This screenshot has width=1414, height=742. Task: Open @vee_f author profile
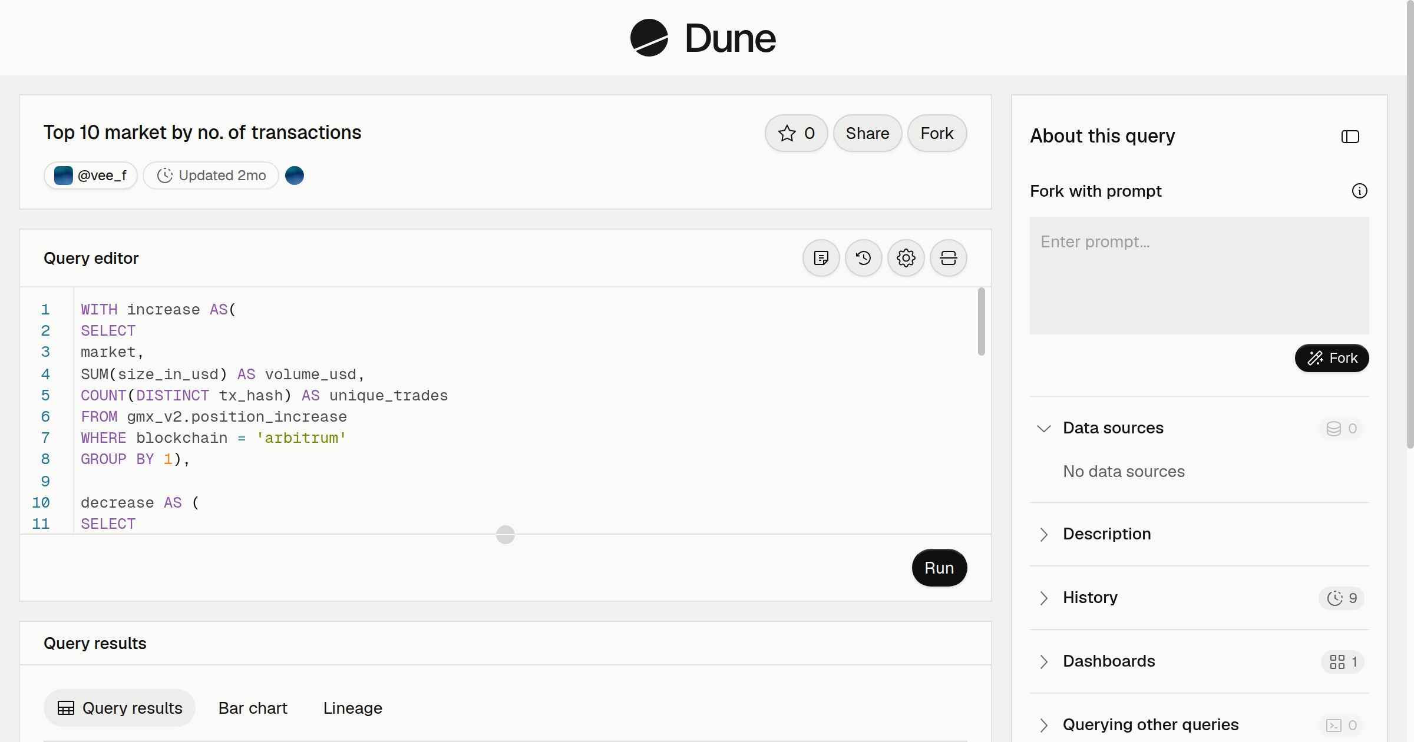pos(90,175)
